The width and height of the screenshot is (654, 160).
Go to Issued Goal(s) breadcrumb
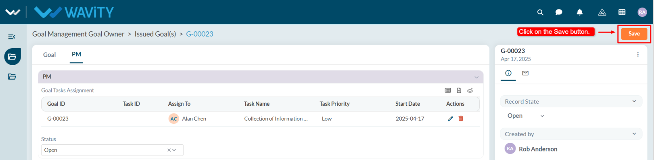point(155,34)
